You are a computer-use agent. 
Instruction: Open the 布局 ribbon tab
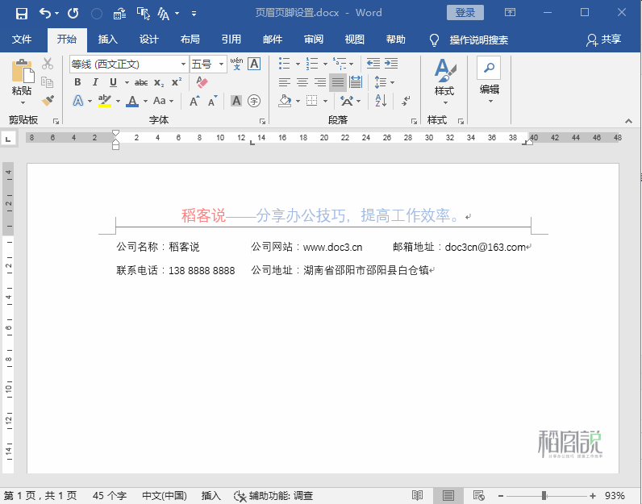190,40
